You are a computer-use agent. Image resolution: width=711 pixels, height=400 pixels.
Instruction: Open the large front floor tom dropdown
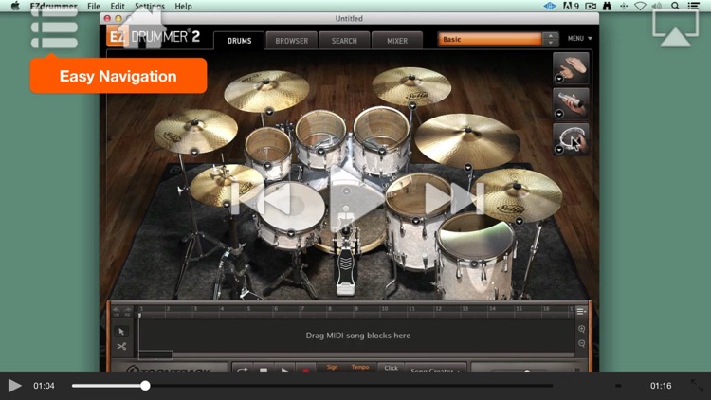(474, 264)
